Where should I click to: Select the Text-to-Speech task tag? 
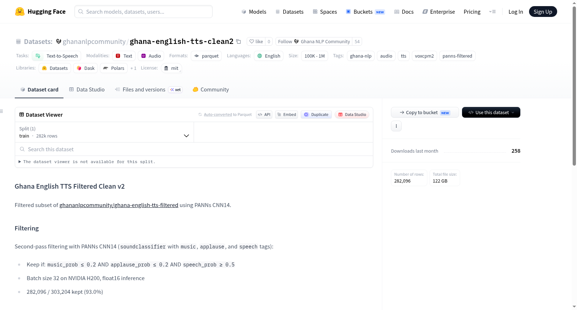click(x=57, y=56)
